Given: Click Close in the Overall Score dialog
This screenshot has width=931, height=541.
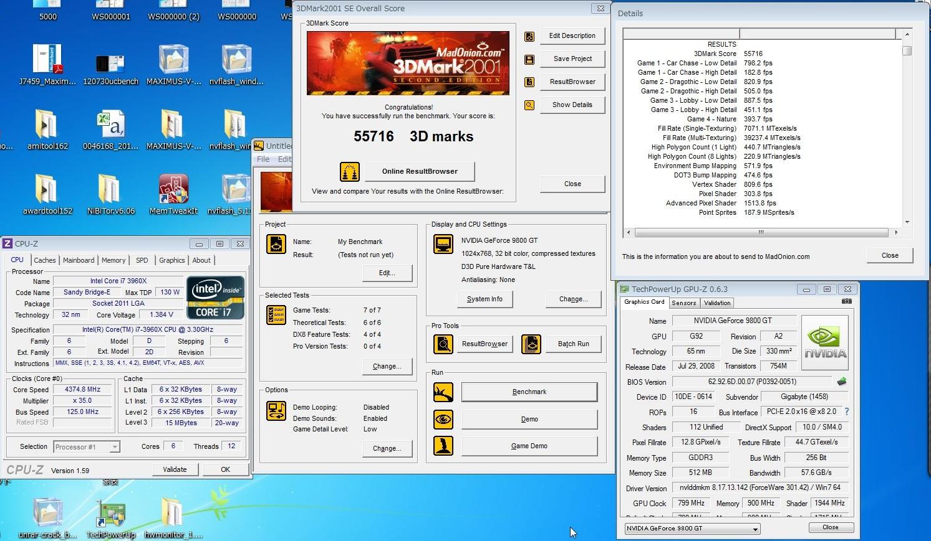Looking at the screenshot, I should 572,184.
